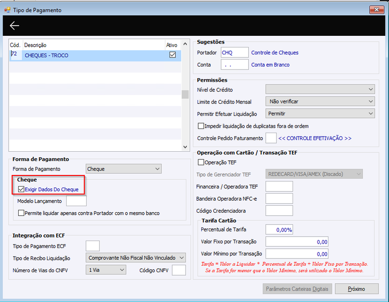Click Parâmetros Carteiras Digitais button

pos(297,289)
